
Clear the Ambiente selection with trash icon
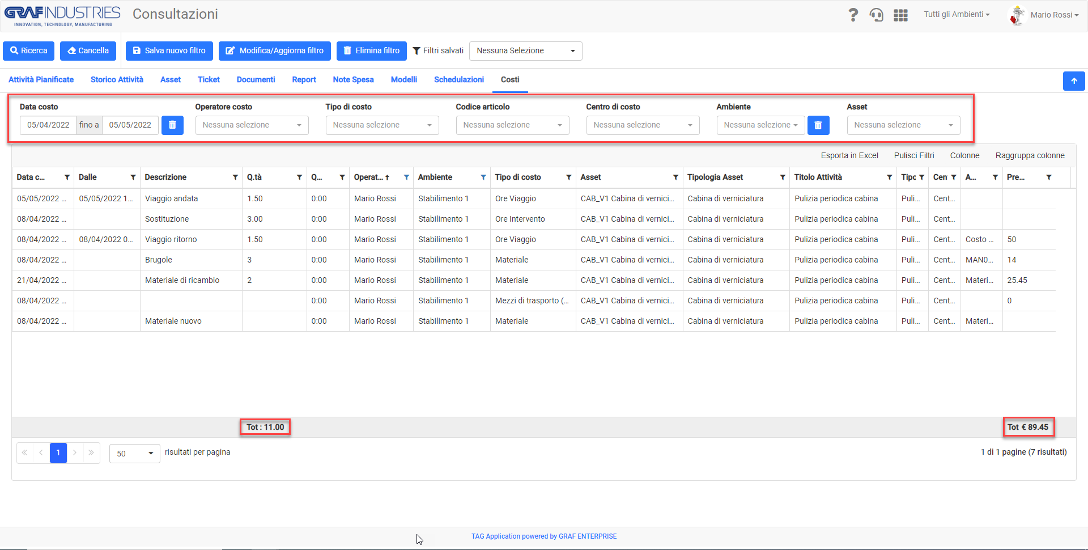(x=818, y=125)
